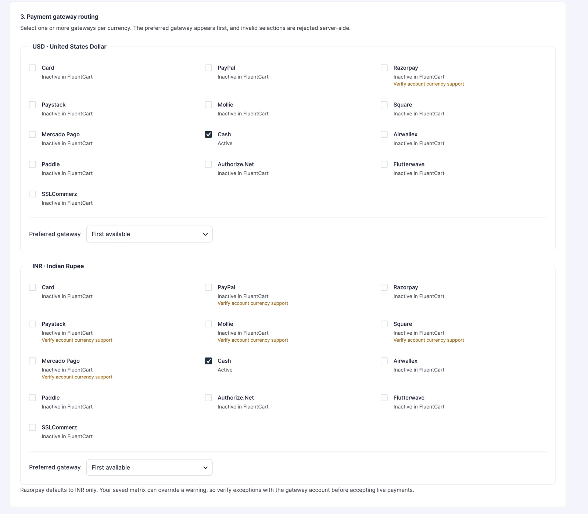
Task: Enable SSLCommerz under INR
Action: 32,427
